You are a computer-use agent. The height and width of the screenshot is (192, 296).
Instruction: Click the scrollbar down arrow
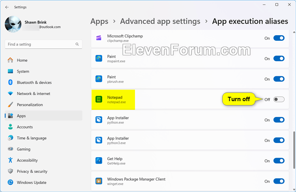click(294, 190)
